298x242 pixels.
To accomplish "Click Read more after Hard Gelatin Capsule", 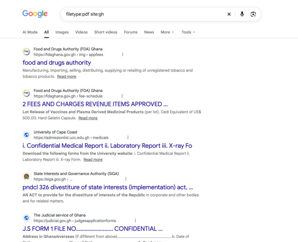I will [88, 118].
